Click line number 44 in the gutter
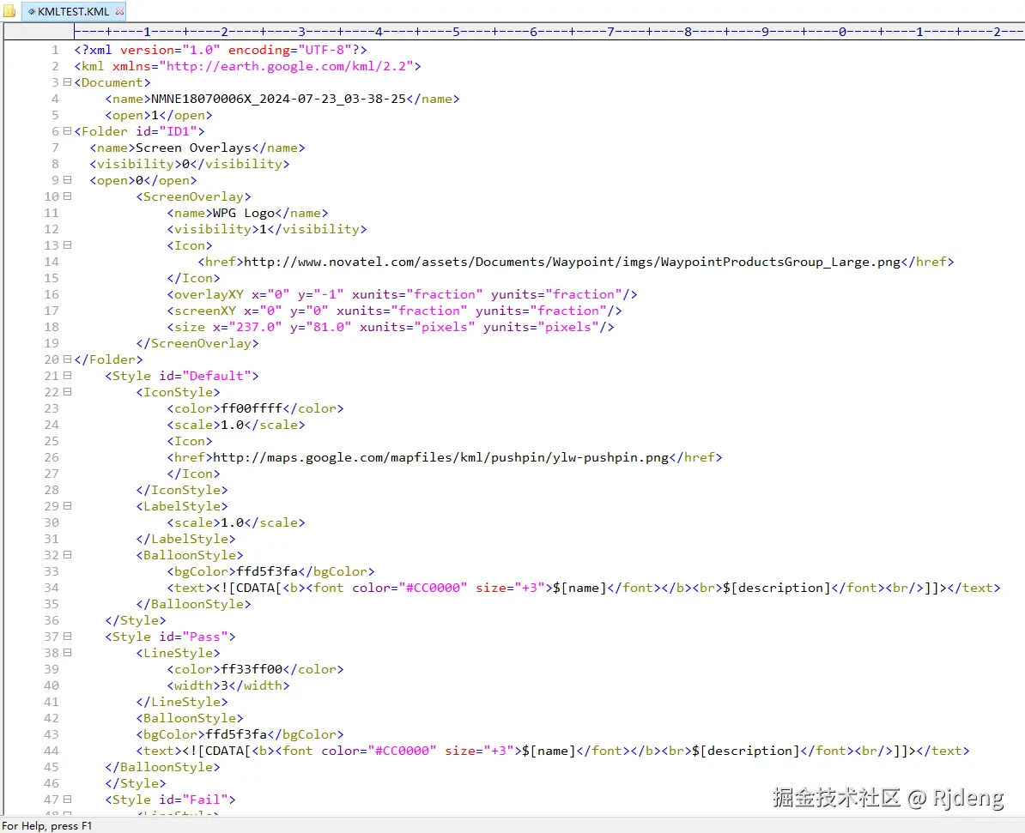This screenshot has width=1025, height=833. [51, 751]
